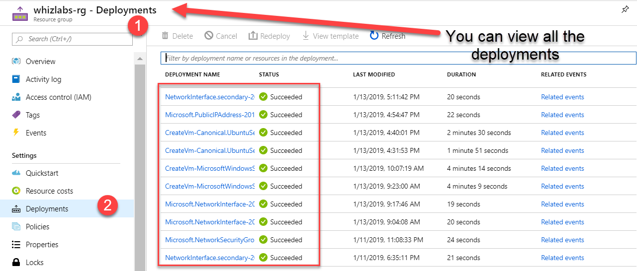Click the View template button label
This screenshot has width=637, height=271.
[x=336, y=36]
